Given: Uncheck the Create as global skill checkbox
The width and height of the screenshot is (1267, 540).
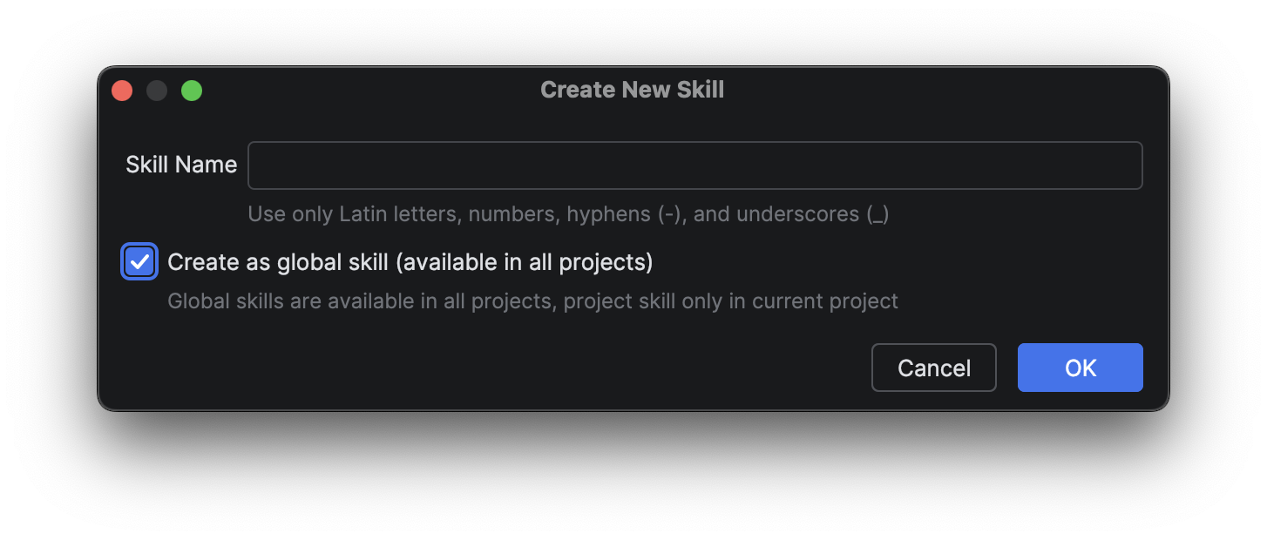Looking at the screenshot, I should [139, 262].
